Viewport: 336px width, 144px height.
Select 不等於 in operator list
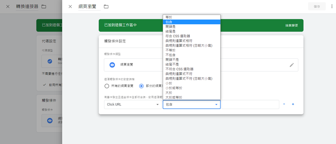(192, 50)
